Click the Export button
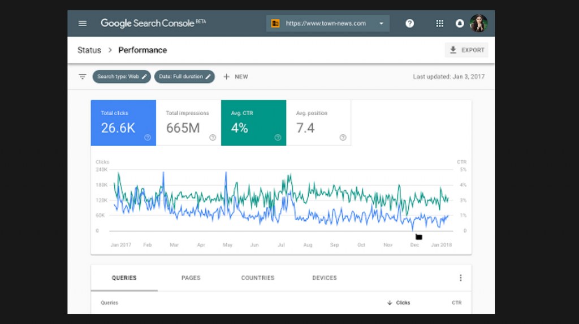The height and width of the screenshot is (324, 579). coord(466,50)
